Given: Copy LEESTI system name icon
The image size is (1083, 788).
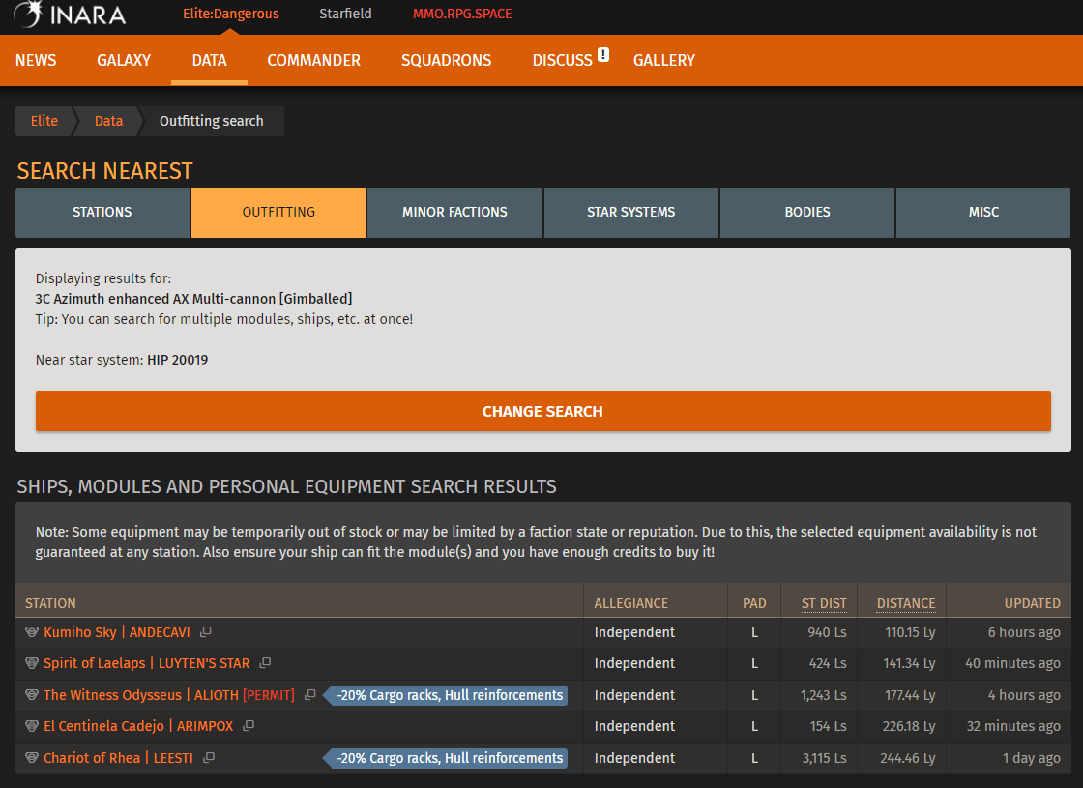Looking at the screenshot, I should pyautogui.click(x=209, y=758).
